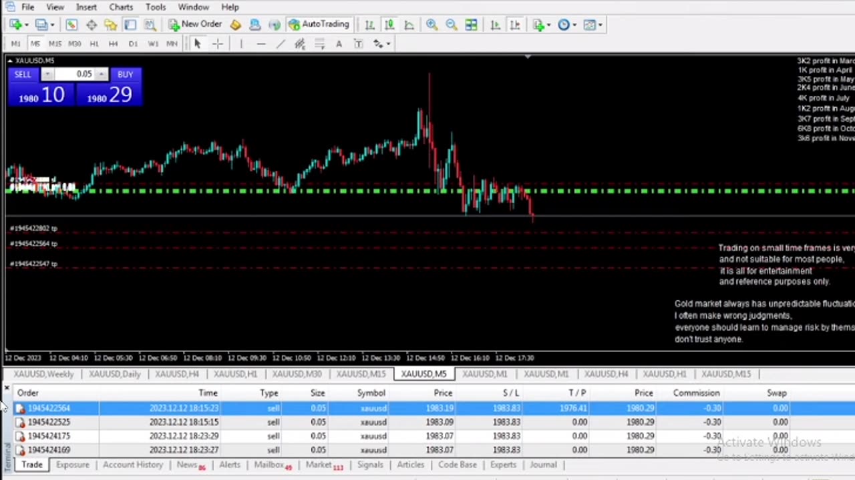
Task: Toggle the AutoTrading button
Action: [x=319, y=25]
